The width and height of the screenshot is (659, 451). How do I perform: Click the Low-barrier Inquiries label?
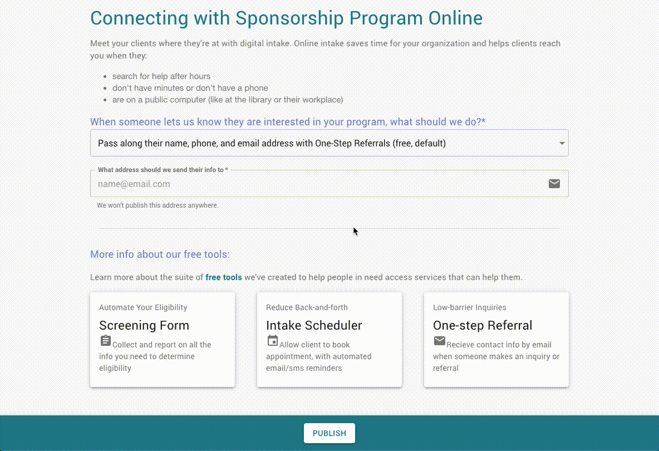pos(469,307)
